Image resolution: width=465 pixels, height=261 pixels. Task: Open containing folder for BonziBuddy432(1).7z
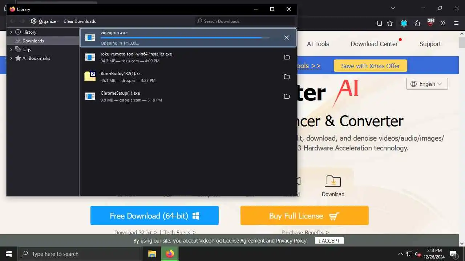(287, 77)
